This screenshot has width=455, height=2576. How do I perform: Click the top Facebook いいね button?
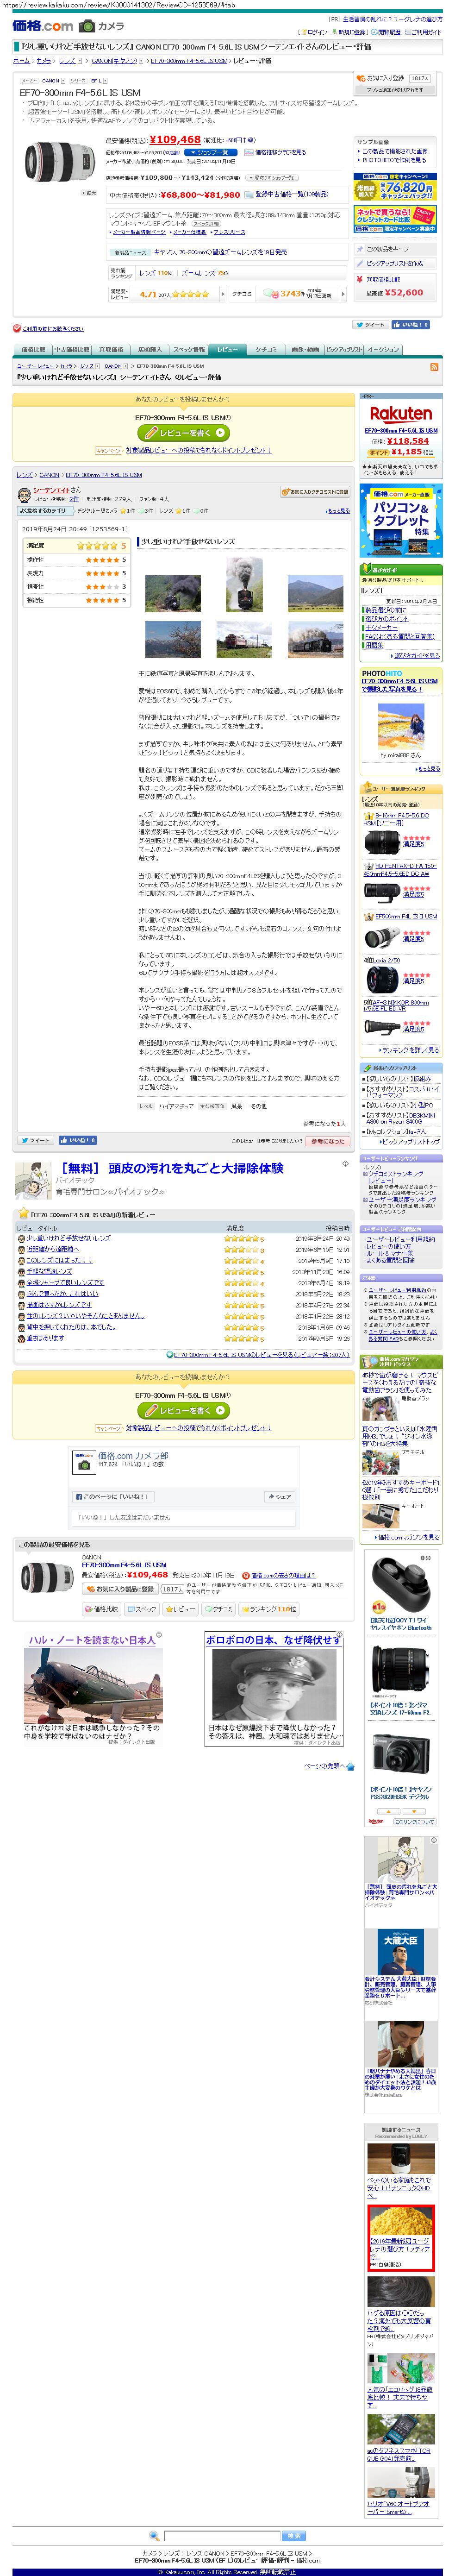click(x=411, y=324)
